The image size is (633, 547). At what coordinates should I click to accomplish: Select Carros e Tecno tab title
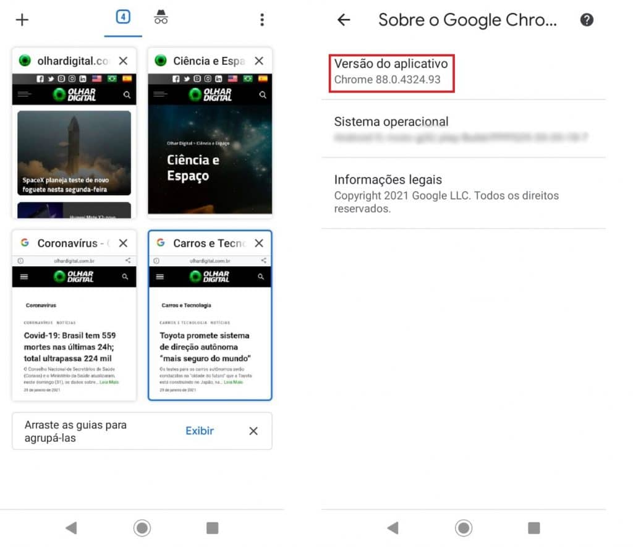coord(210,244)
